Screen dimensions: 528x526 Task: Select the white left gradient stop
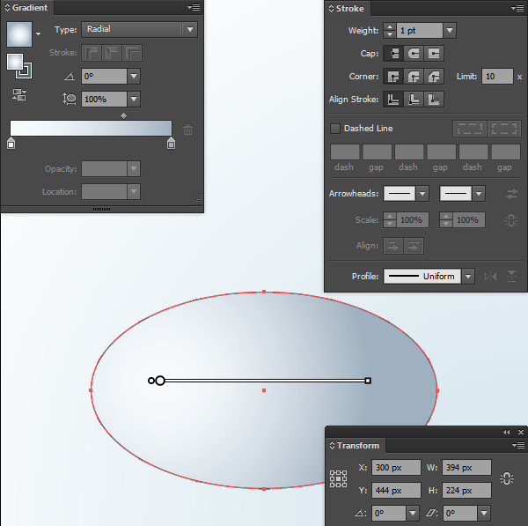coord(11,143)
